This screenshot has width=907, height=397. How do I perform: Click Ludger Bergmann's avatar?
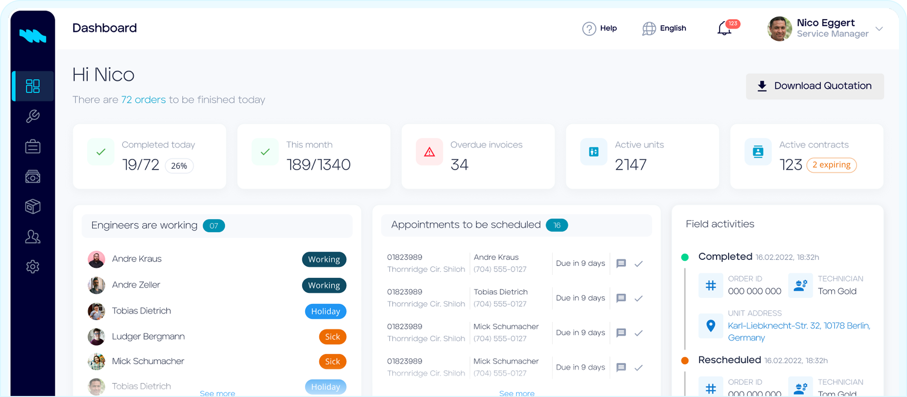(x=96, y=337)
